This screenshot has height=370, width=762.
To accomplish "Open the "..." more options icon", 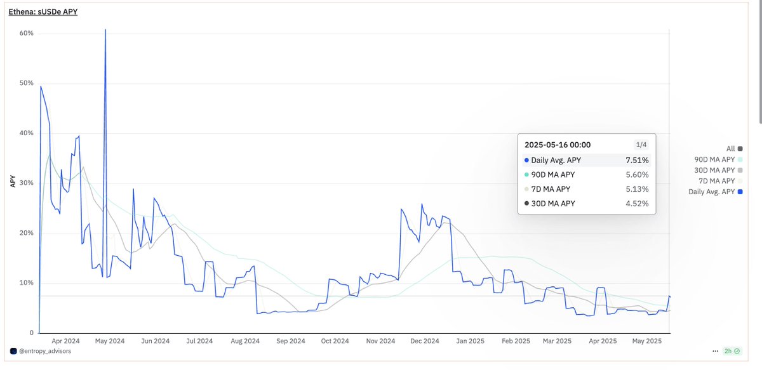I will tap(714, 349).
